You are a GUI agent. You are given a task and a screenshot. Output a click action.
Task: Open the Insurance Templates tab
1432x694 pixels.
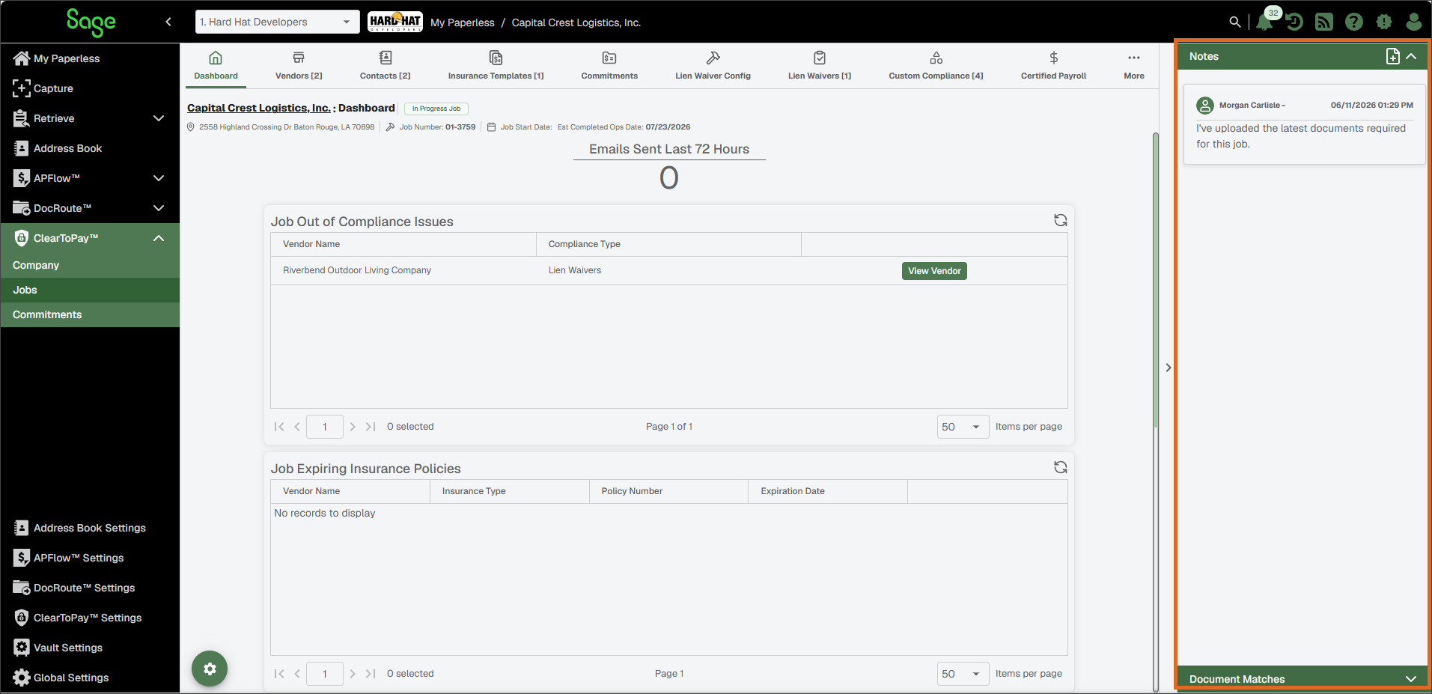(496, 66)
